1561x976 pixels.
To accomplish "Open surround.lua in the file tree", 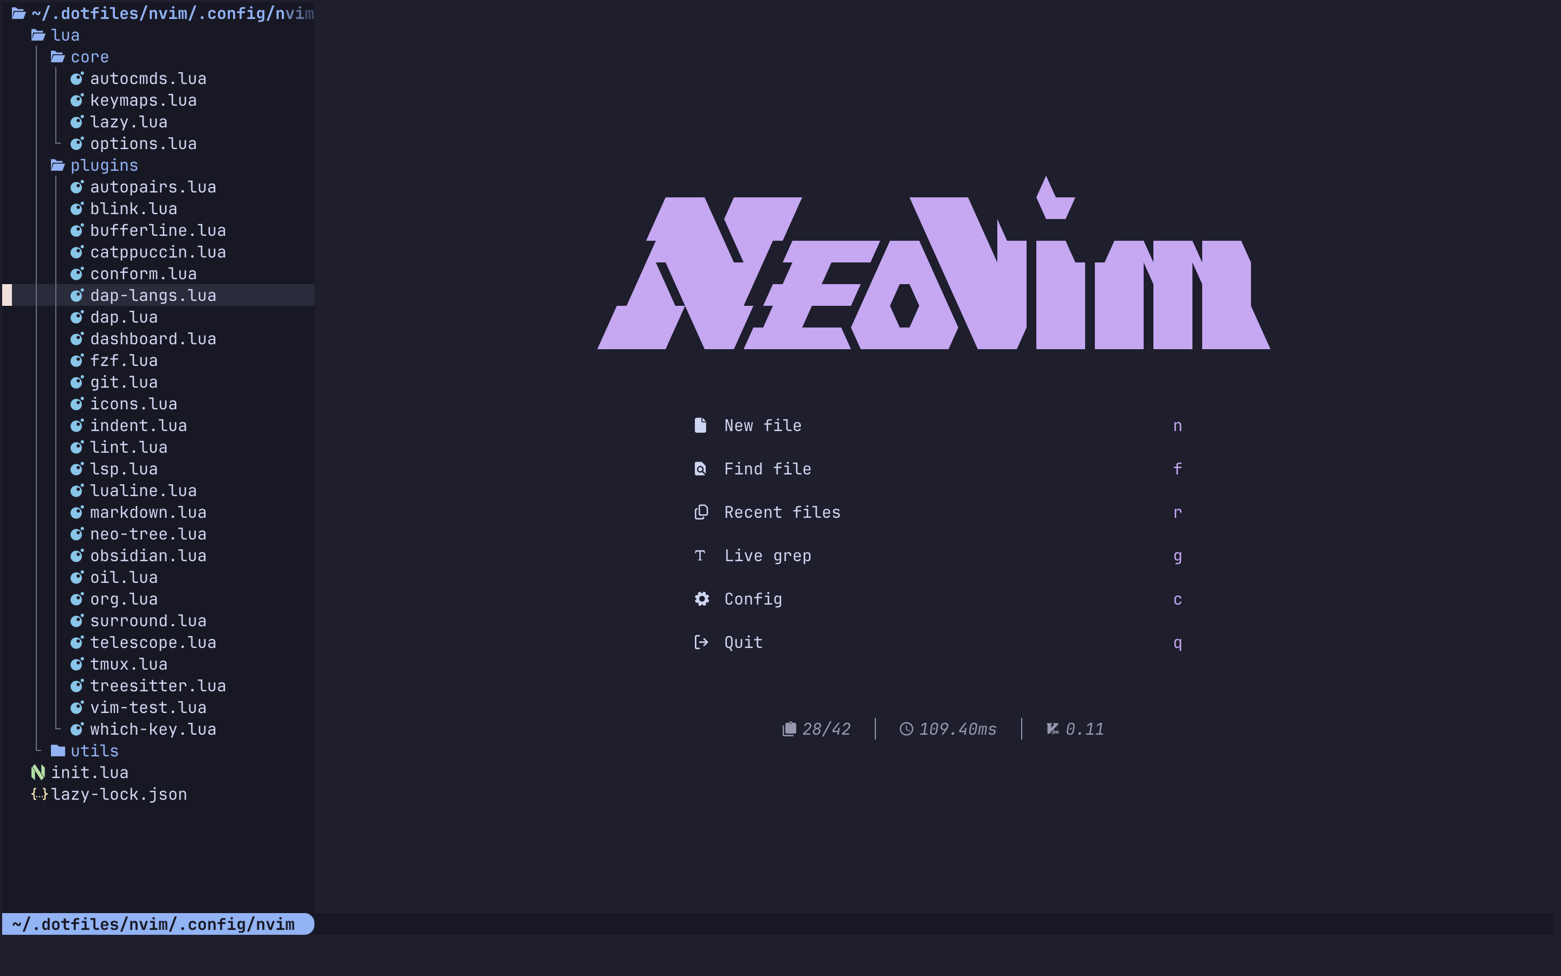I will coord(149,621).
